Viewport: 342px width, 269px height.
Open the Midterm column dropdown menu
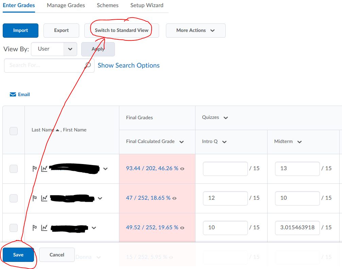pyautogui.click(x=300, y=141)
